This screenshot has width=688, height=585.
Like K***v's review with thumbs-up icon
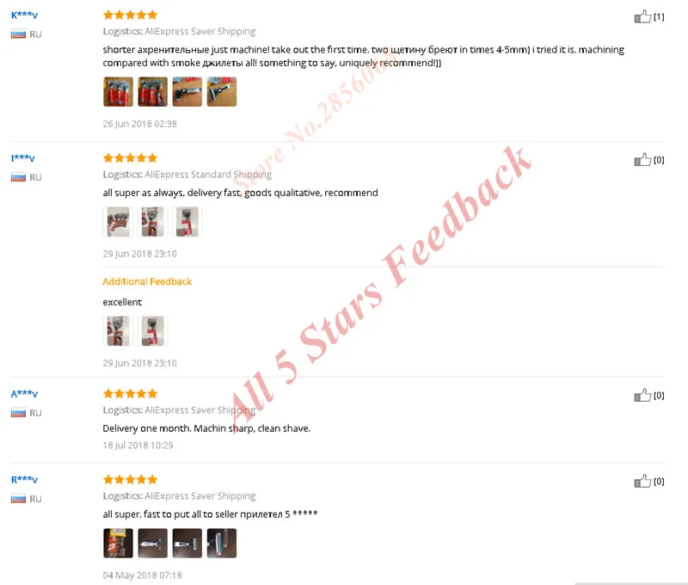[x=642, y=16]
